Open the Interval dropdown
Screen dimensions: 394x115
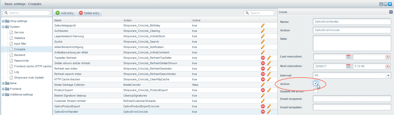tap(388, 75)
